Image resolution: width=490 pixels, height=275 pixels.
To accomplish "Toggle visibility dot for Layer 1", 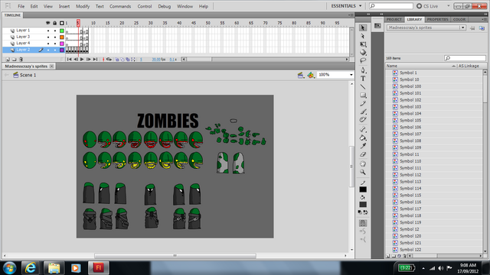I will click(48, 31).
